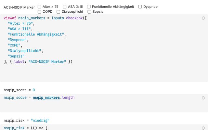Viewport: 208px width, 130px height.
Task: Toggle the COPD checkbox
Action: tap(39, 12)
